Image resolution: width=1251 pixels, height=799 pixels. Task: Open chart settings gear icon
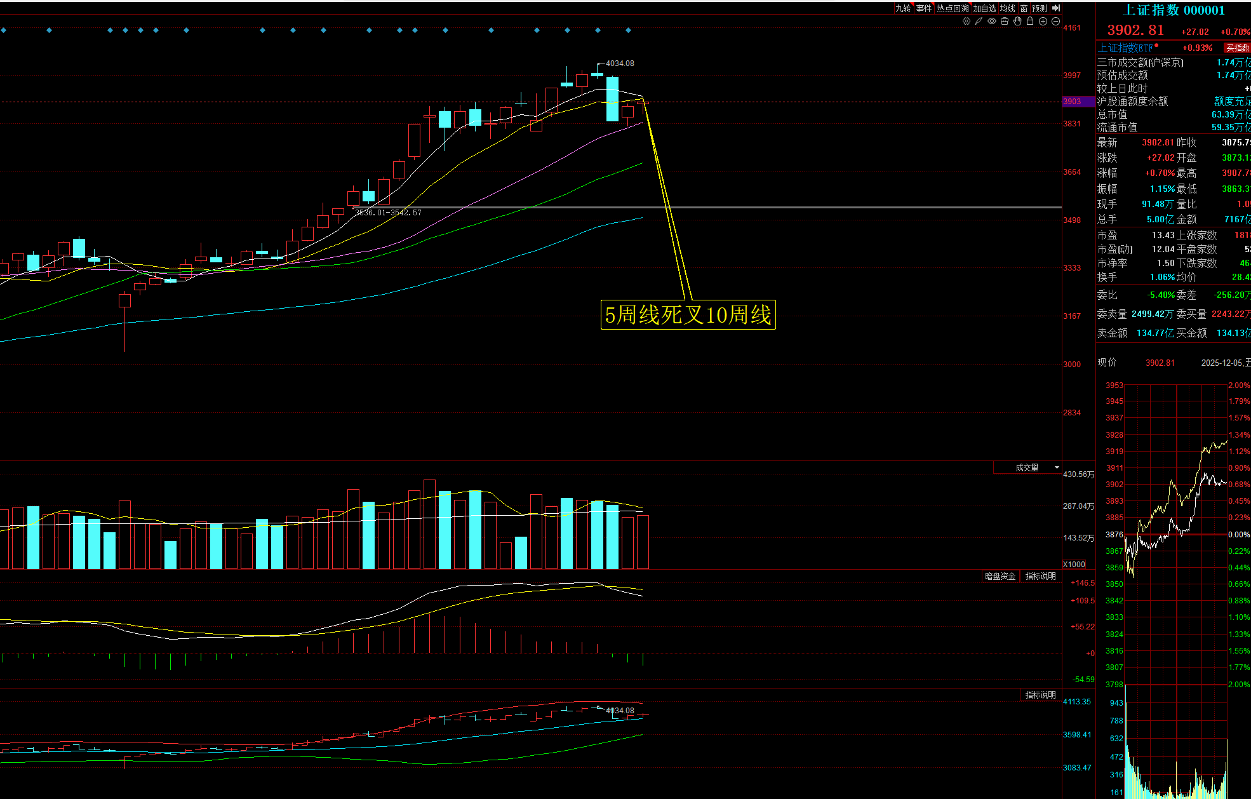point(967,21)
